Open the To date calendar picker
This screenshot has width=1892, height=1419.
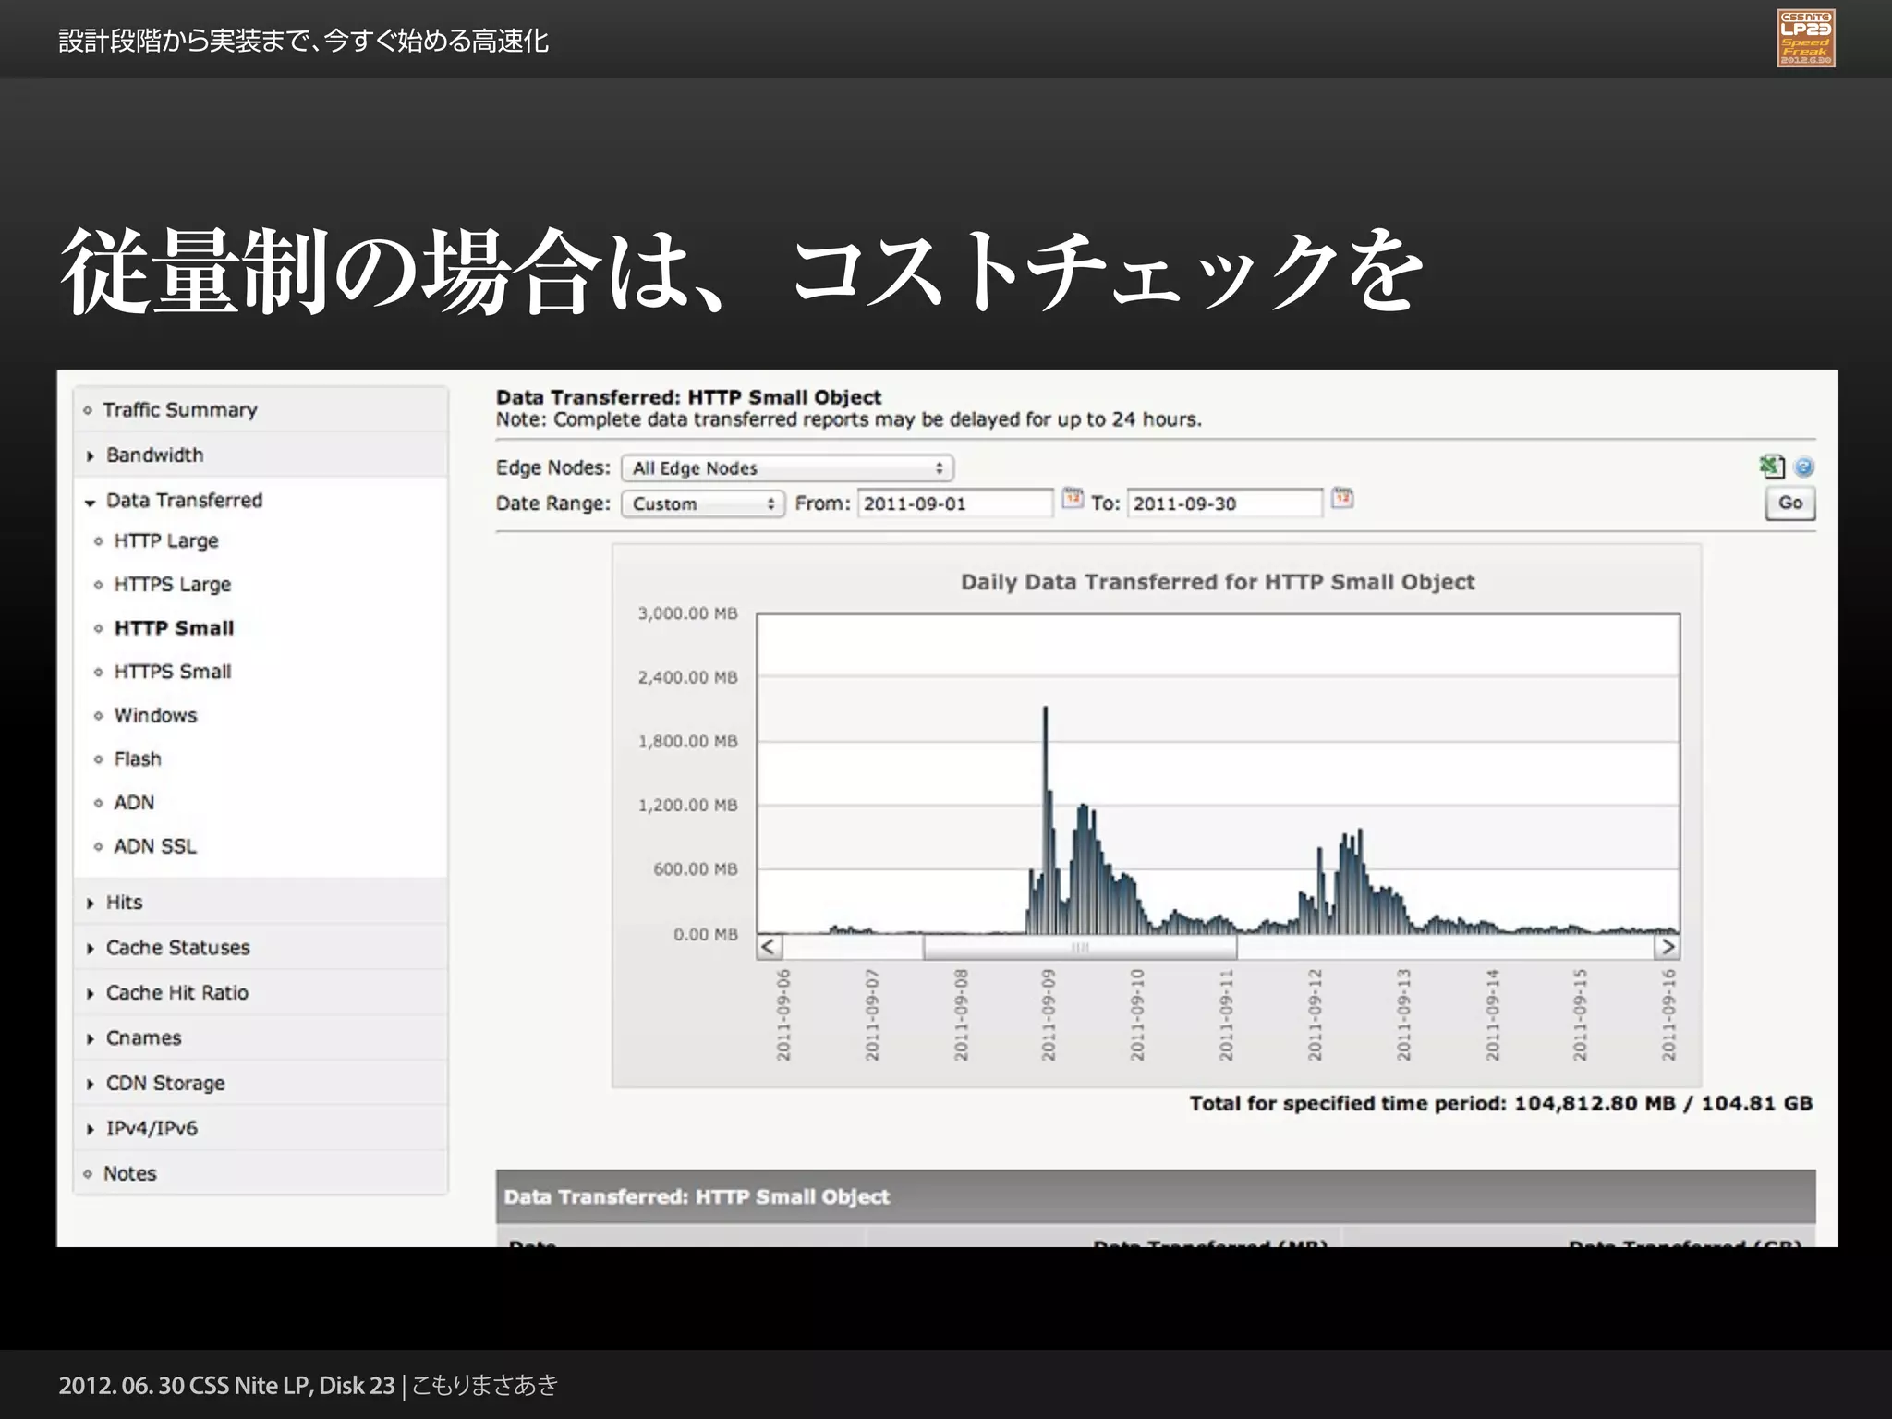coord(1342,499)
